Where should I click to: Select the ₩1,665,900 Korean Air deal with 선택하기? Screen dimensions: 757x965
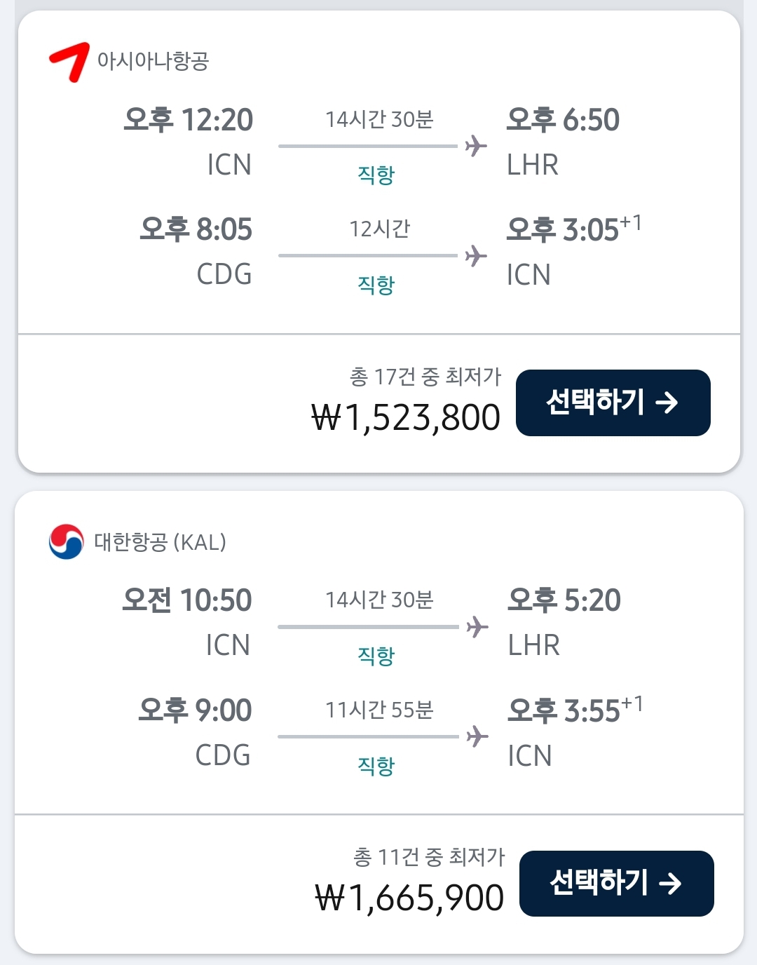(x=617, y=884)
